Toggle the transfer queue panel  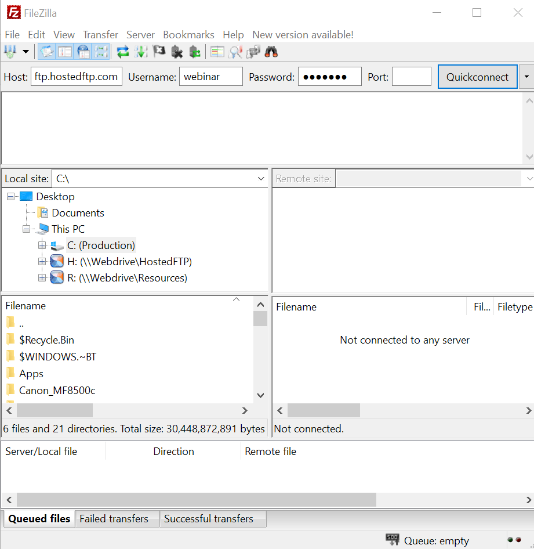101,51
